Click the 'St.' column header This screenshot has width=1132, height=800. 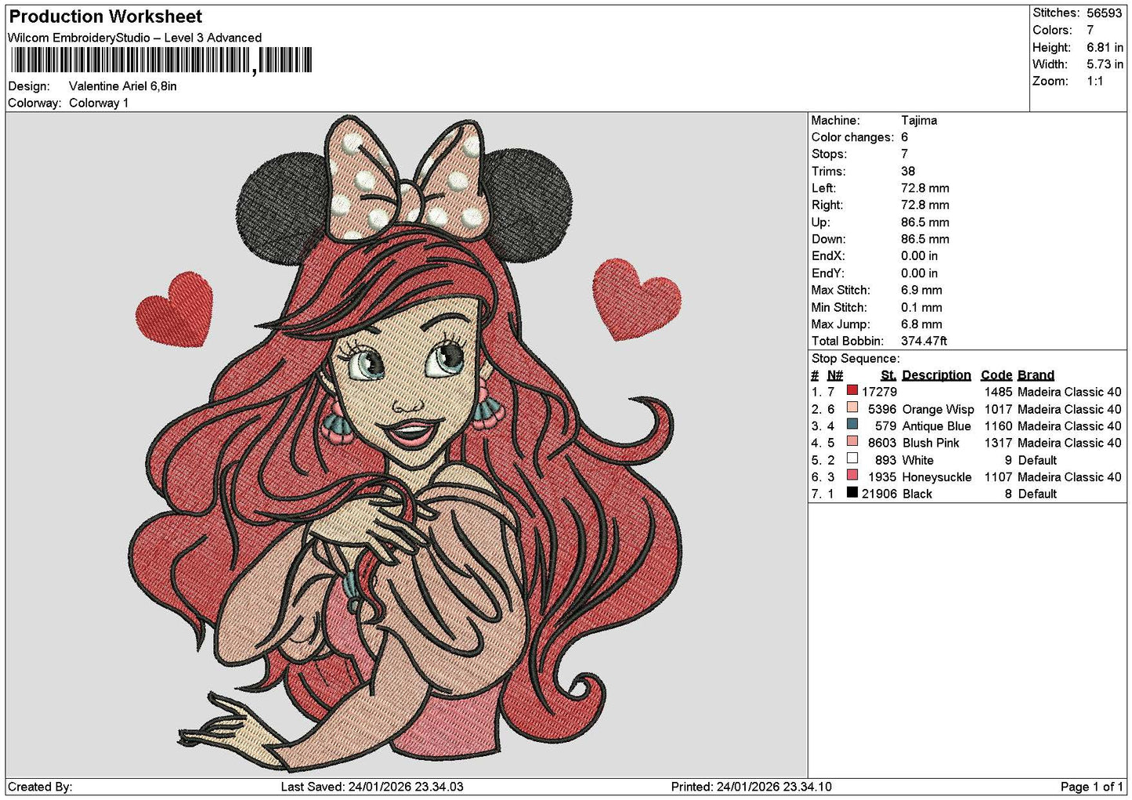click(x=888, y=375)
